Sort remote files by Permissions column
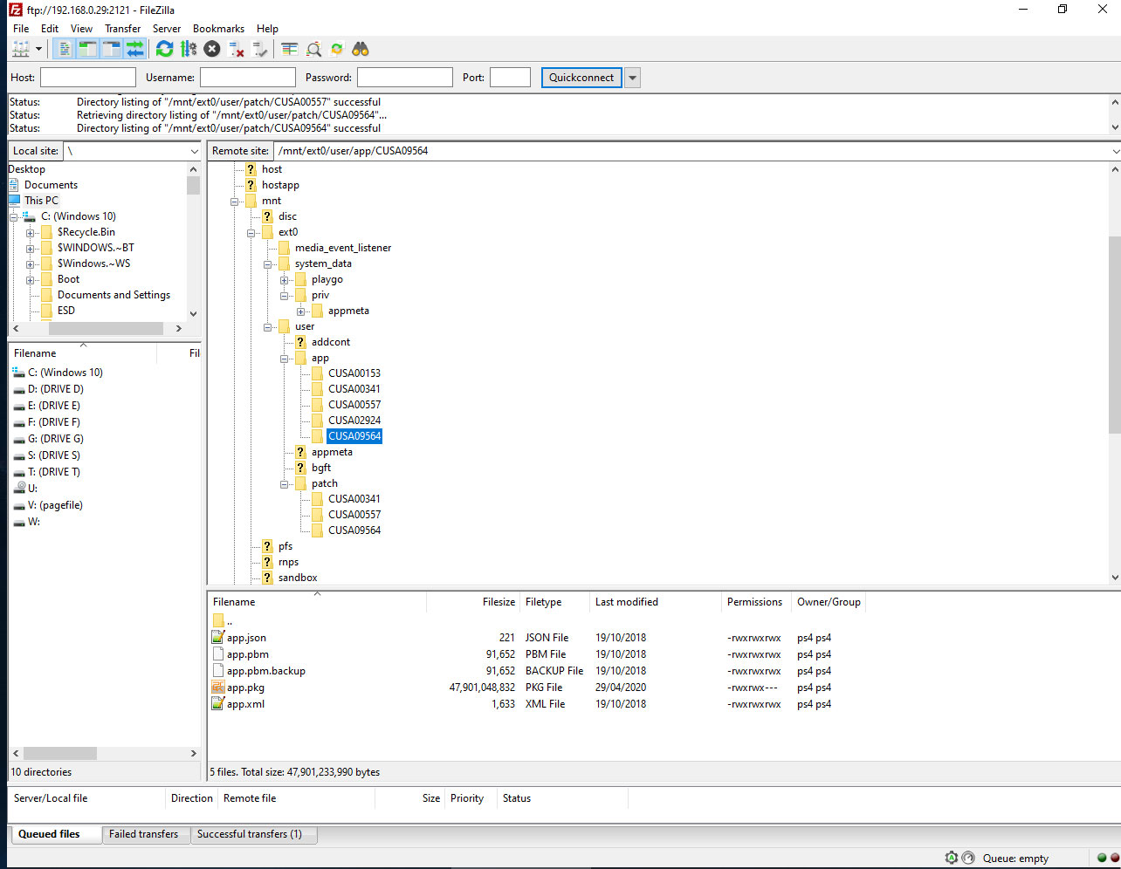The height and width of the screenshot is (869, 1121). (x=756, y=602)
